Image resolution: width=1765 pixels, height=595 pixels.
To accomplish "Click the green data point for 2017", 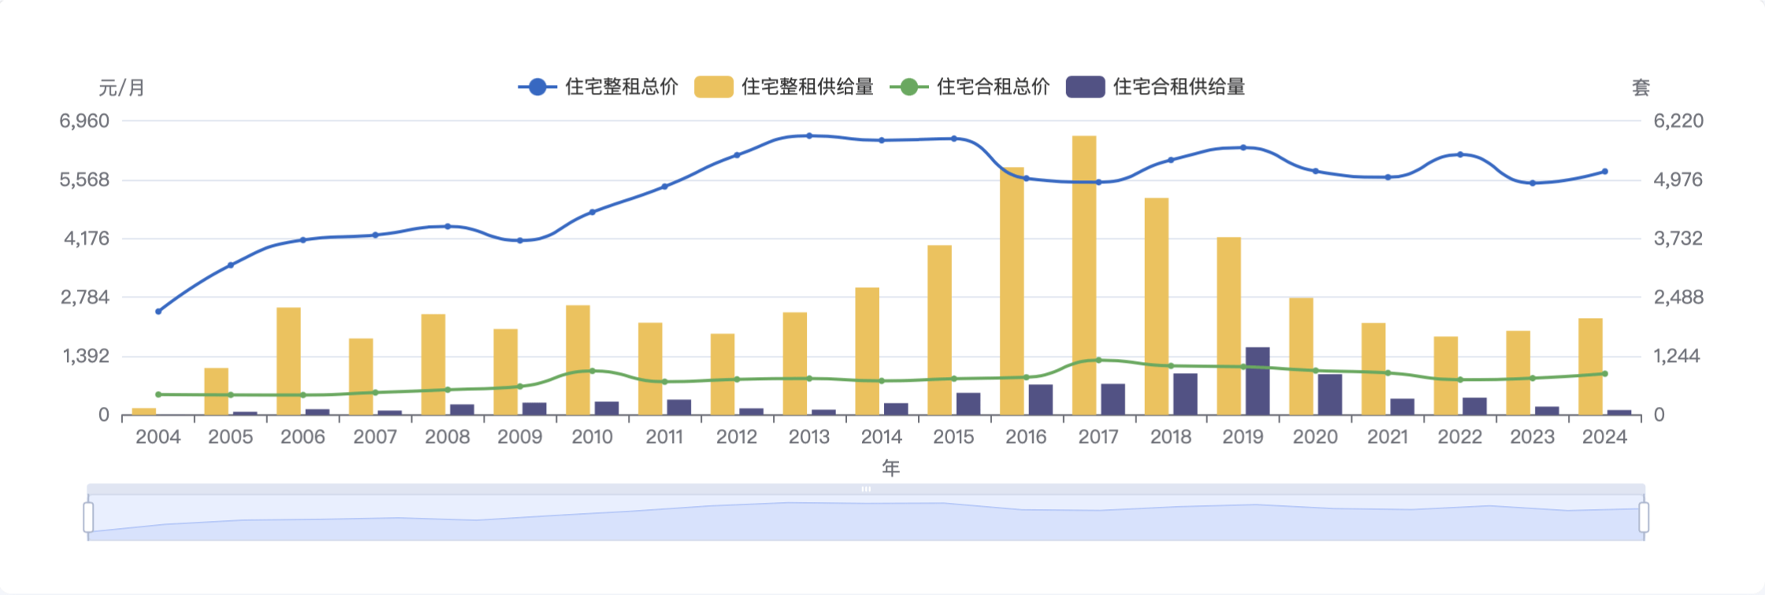I will 1098,360.
